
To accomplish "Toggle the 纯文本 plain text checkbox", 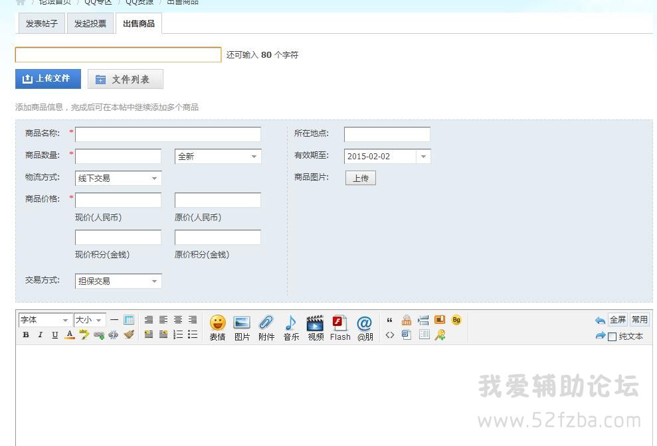I will coord(612,336).
